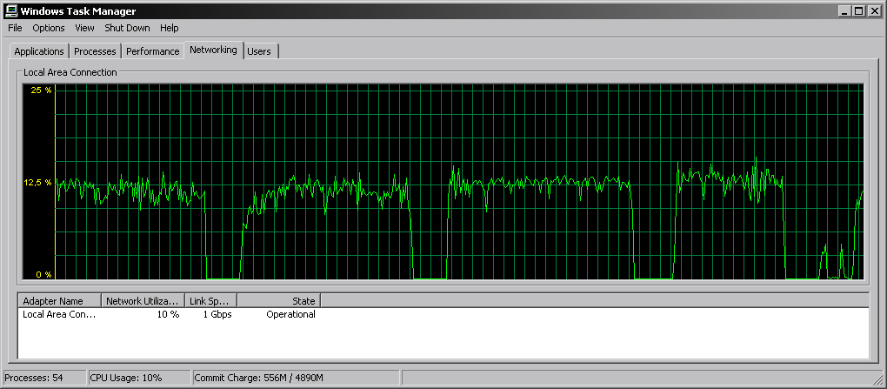Close the Task Manager window
887x389 pixels.
(873, 10)
